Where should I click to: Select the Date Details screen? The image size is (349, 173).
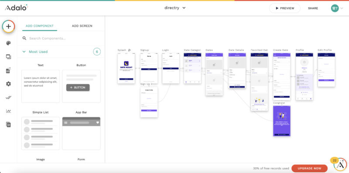point(237,71)
